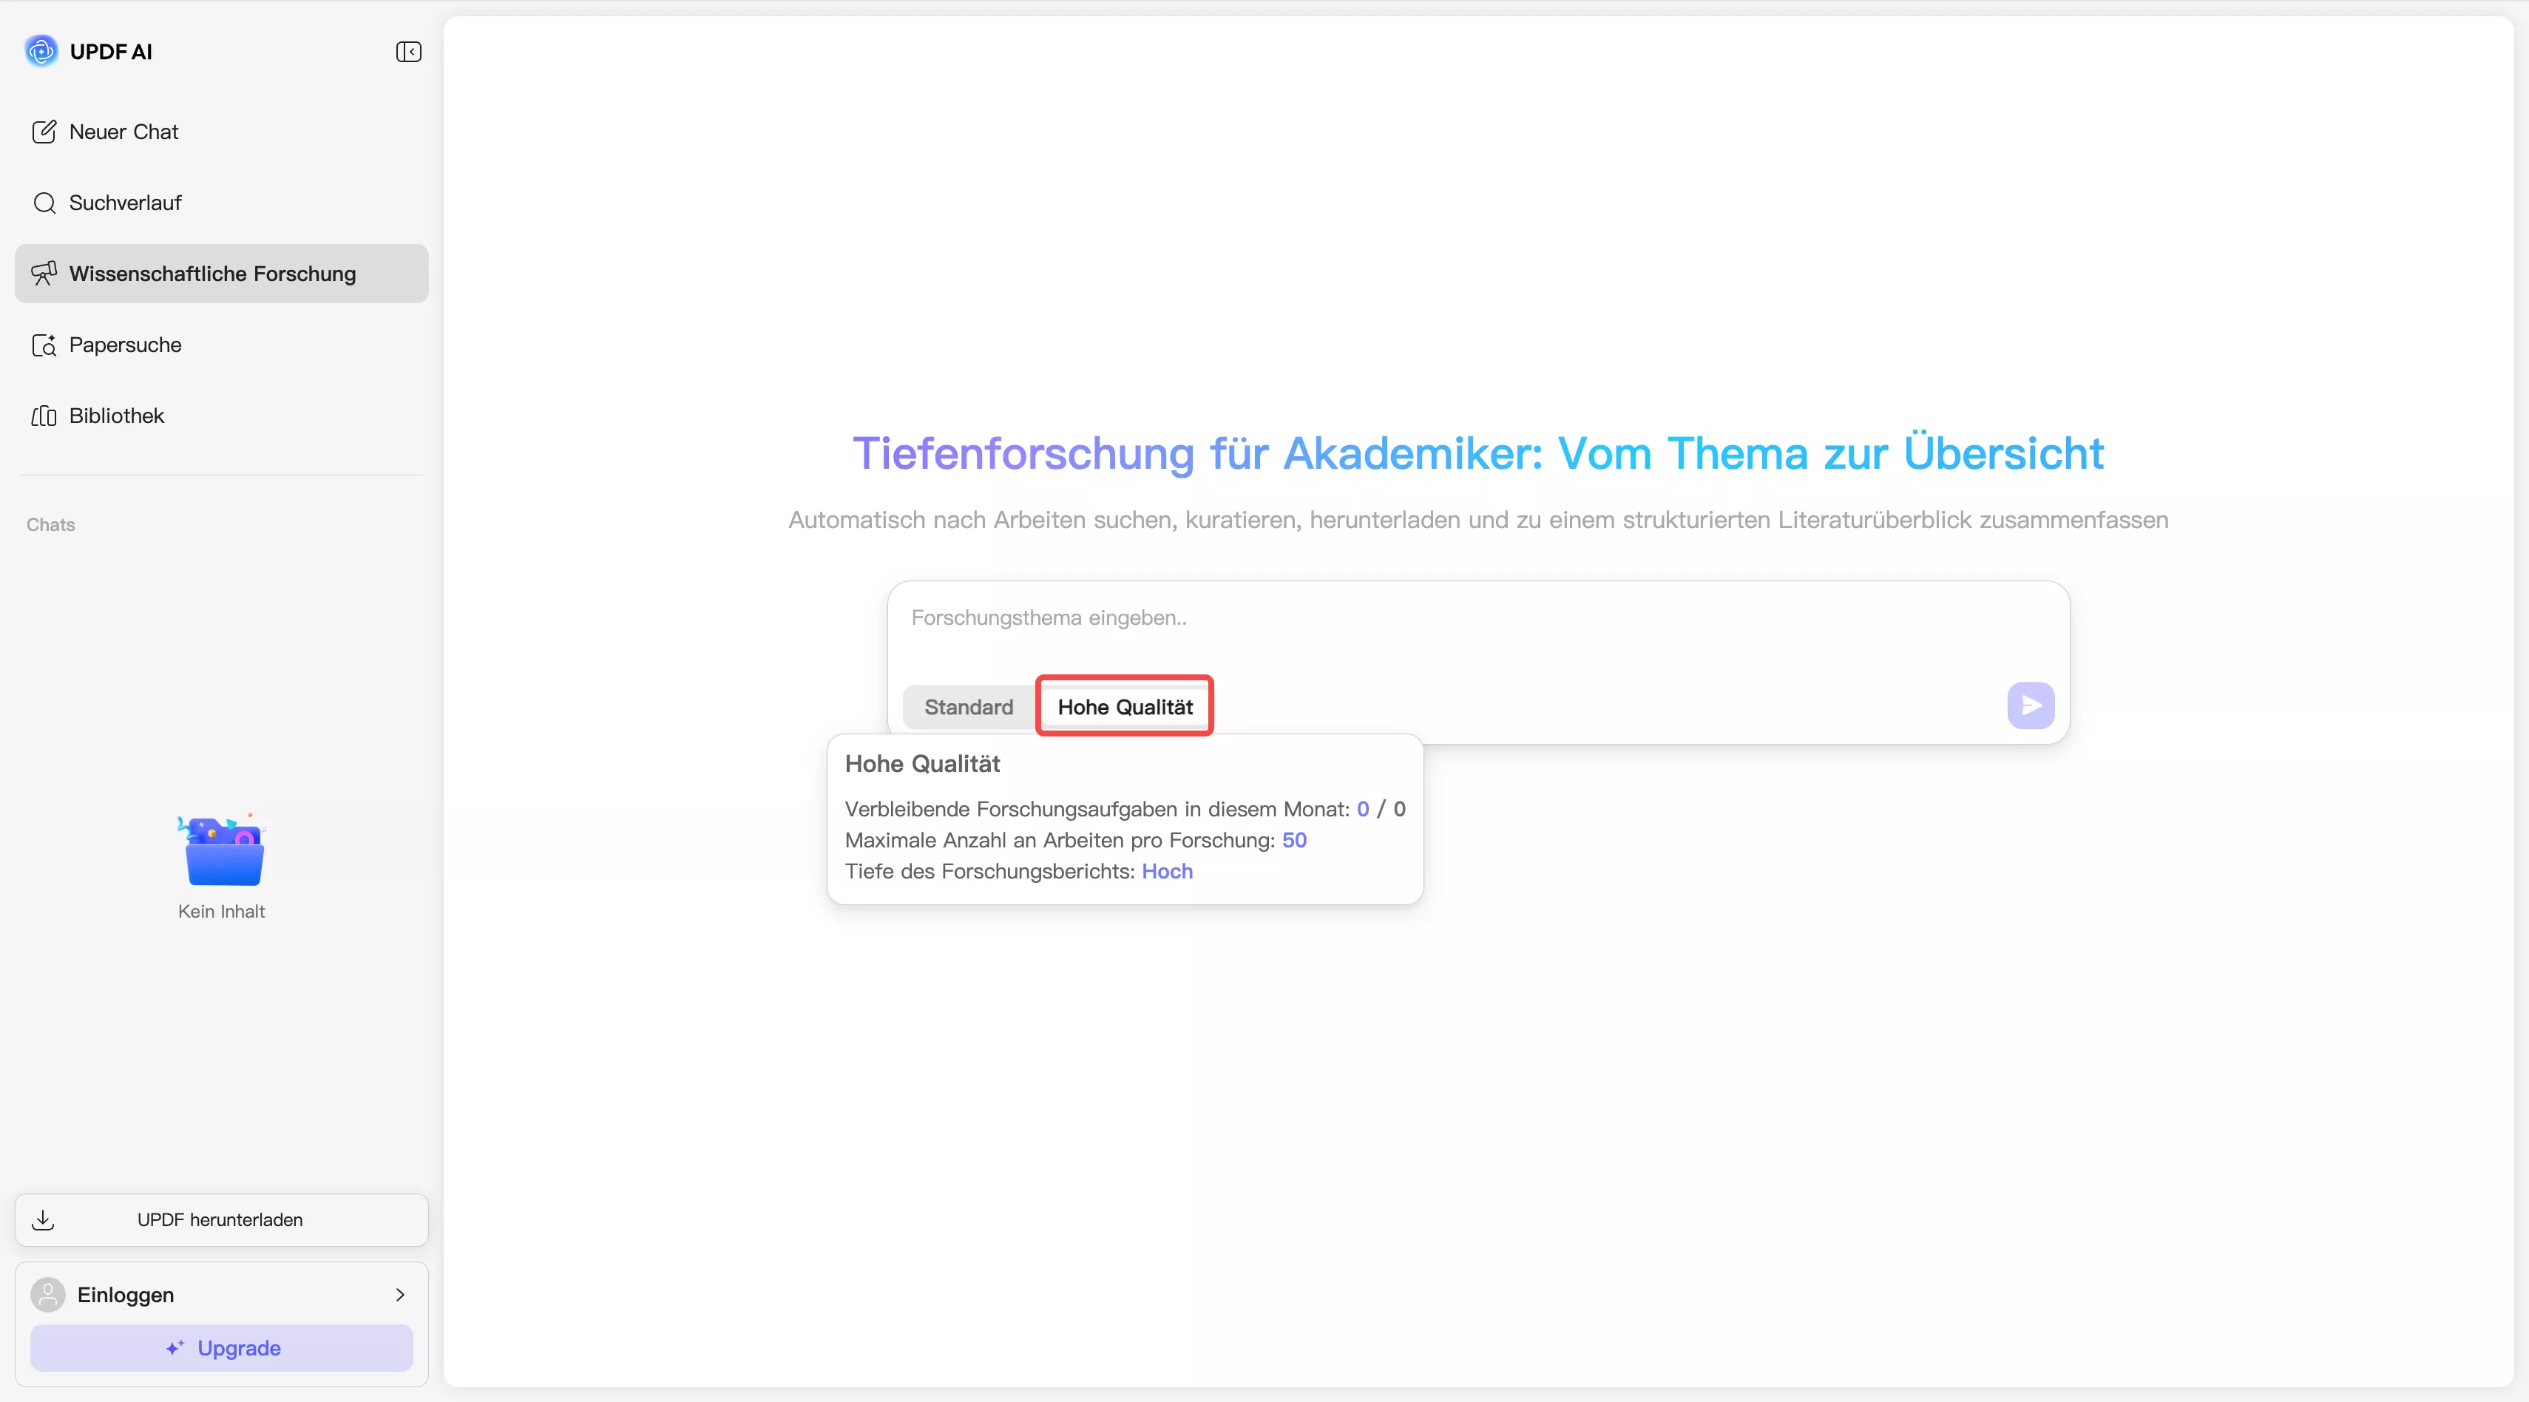2529x1402 pixels.
Task: Open Suchverlauf via the magnifier icon
Action: 45,203
